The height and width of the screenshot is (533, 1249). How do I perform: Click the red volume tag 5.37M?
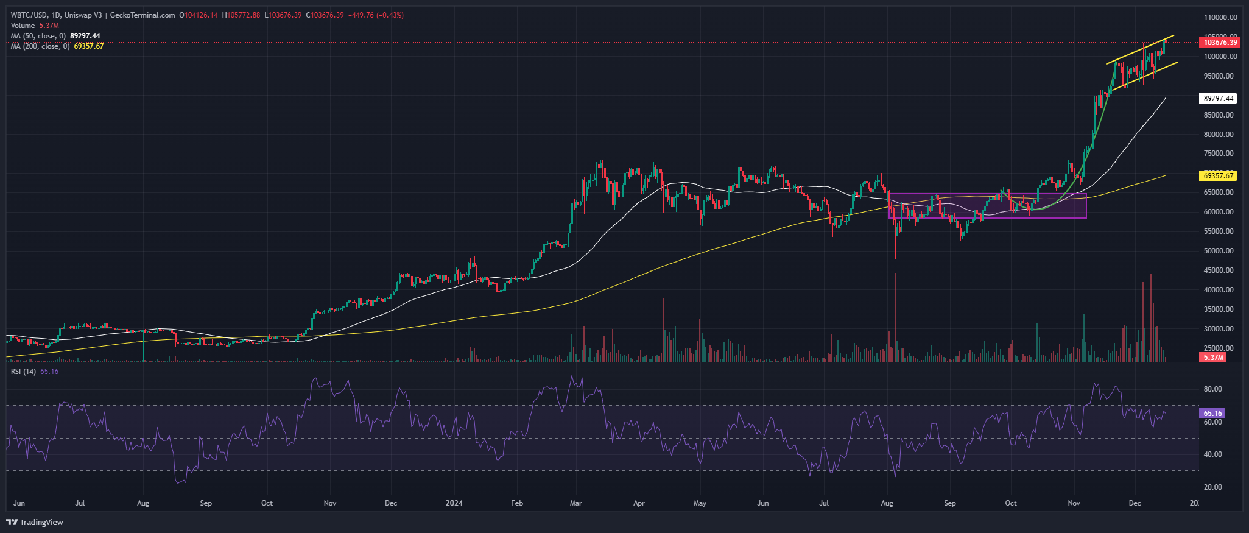click(x=1213, y=357)
